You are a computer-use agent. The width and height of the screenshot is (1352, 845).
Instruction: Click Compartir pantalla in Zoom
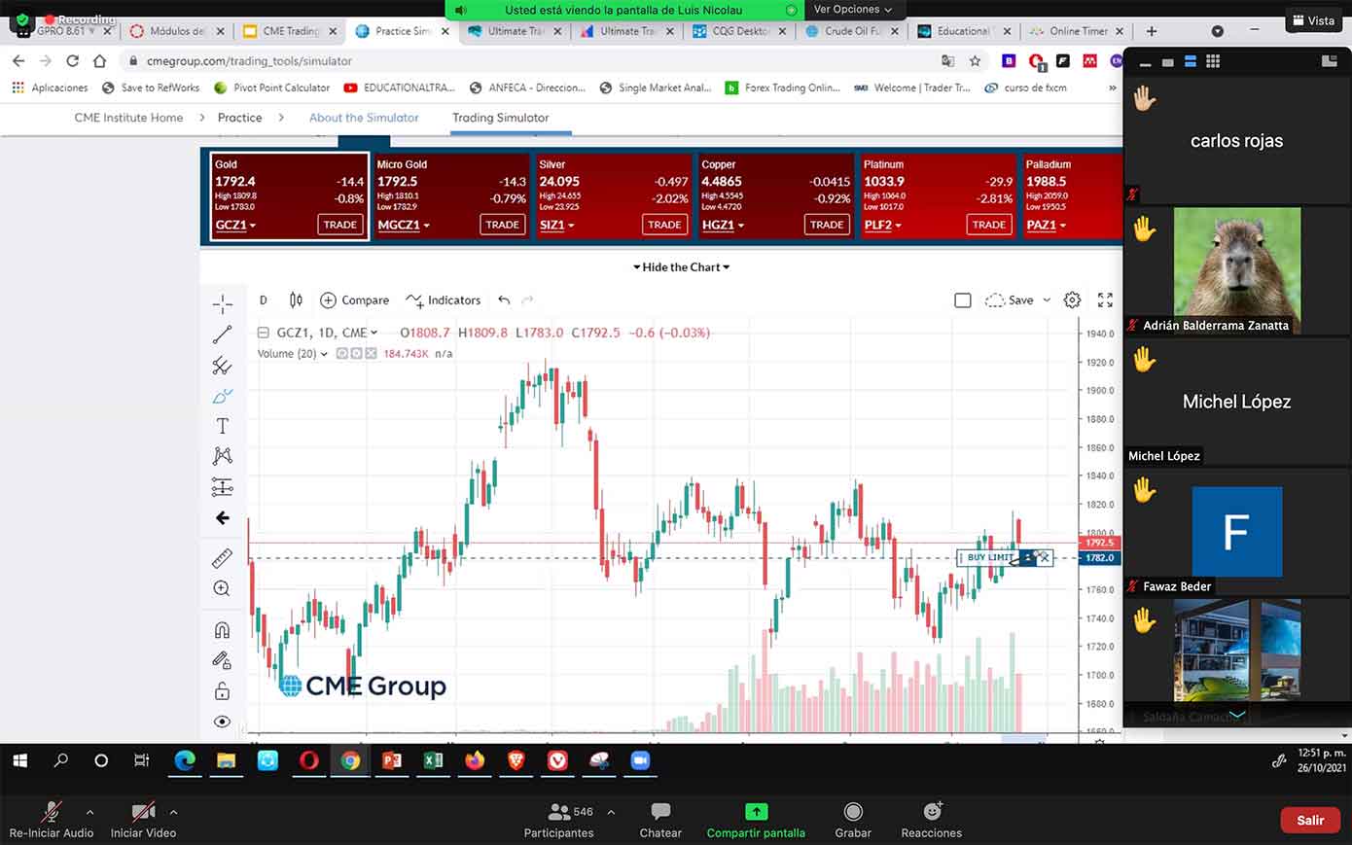click(756, 821)
